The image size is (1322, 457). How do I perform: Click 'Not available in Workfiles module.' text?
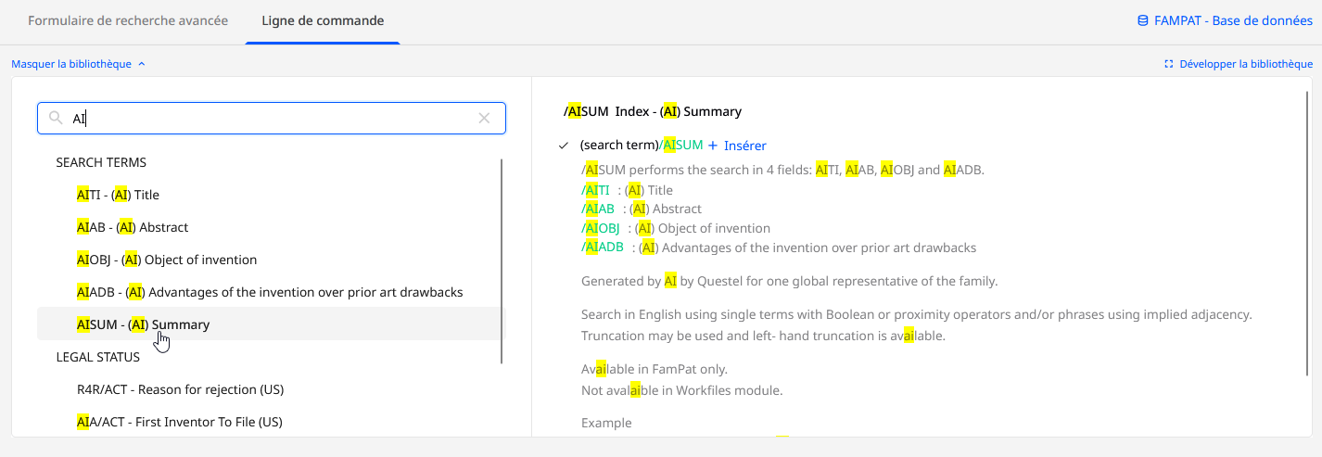point(682,390)
